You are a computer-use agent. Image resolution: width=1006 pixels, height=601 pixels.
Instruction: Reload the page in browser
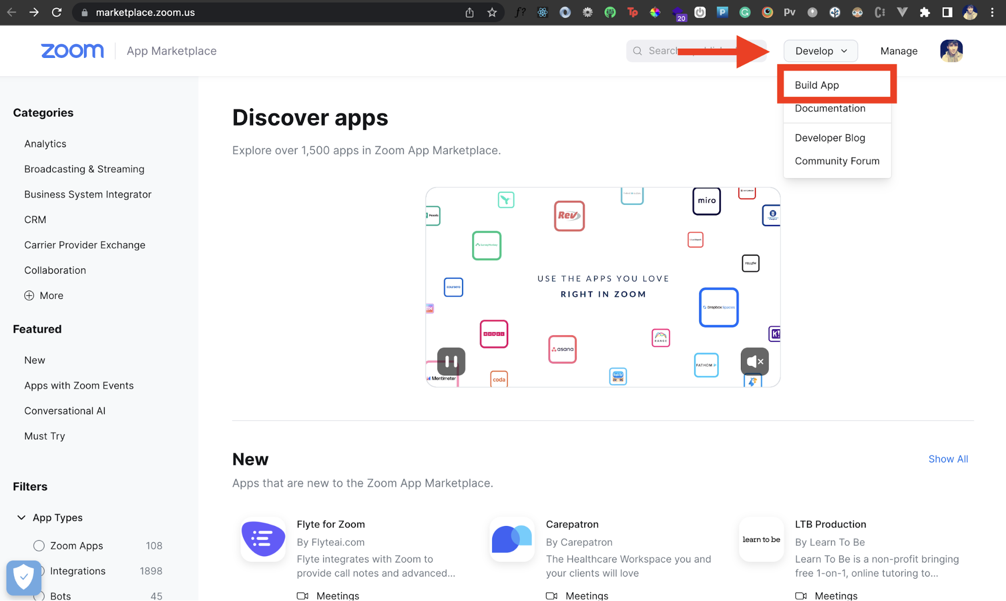pyautogui.click(x=56, y=13)
